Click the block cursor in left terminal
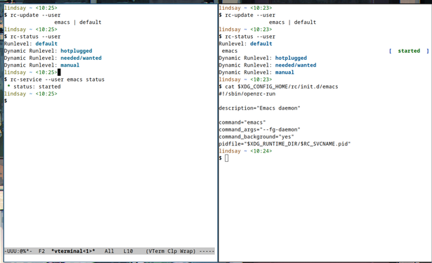 click(x=59, y=72)
